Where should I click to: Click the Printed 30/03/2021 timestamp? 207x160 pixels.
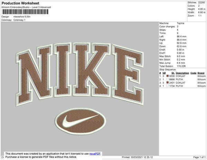(137, 157)
